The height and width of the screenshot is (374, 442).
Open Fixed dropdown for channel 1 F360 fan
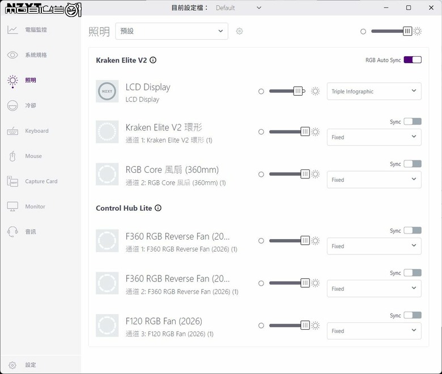(x=374, y=246)
